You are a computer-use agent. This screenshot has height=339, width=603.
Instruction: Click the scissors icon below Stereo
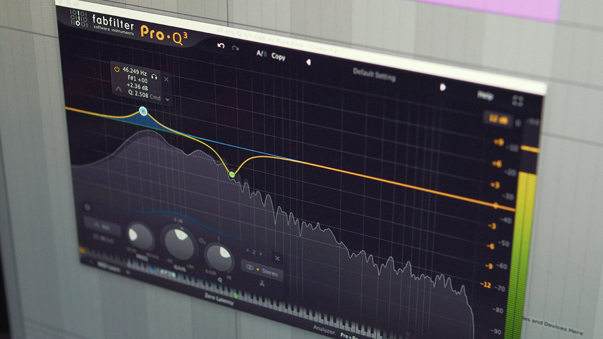coord(261,283)
